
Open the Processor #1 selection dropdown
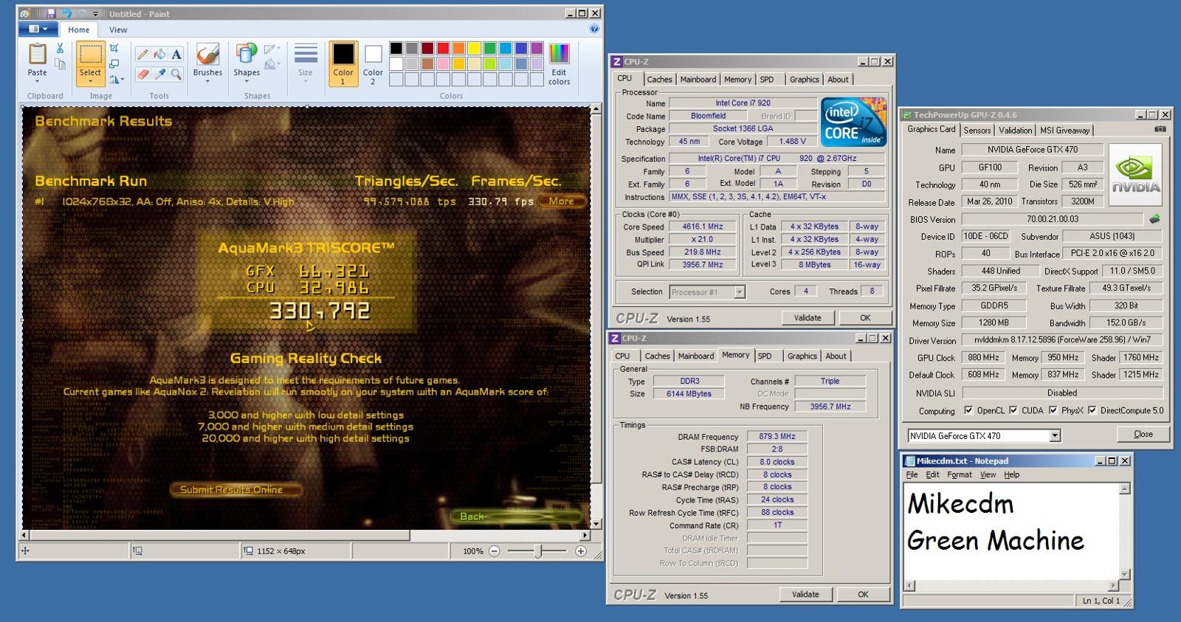[740, 292]
